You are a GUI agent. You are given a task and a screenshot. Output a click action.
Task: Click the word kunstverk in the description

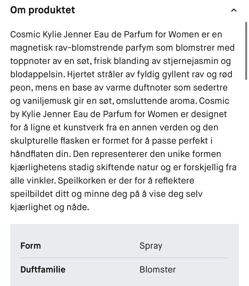coord(84,127)
